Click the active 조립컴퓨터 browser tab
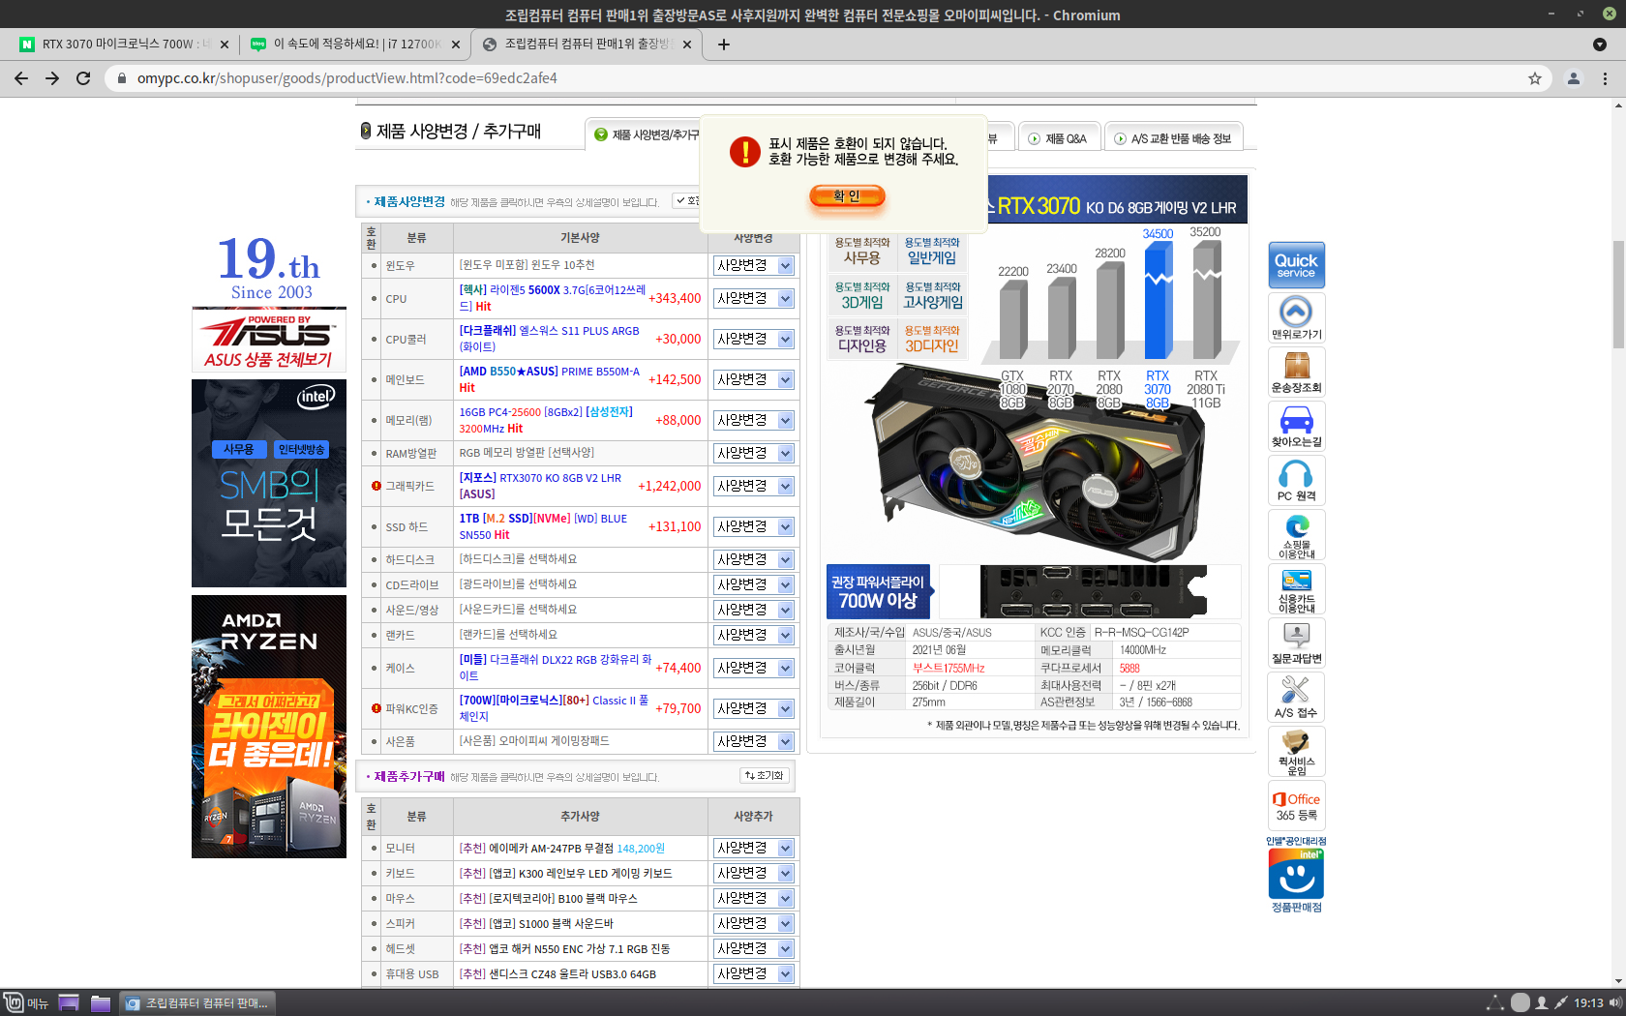Image resolution: width=1626 pixels, height=1016 pixels. tap(588, 45)
